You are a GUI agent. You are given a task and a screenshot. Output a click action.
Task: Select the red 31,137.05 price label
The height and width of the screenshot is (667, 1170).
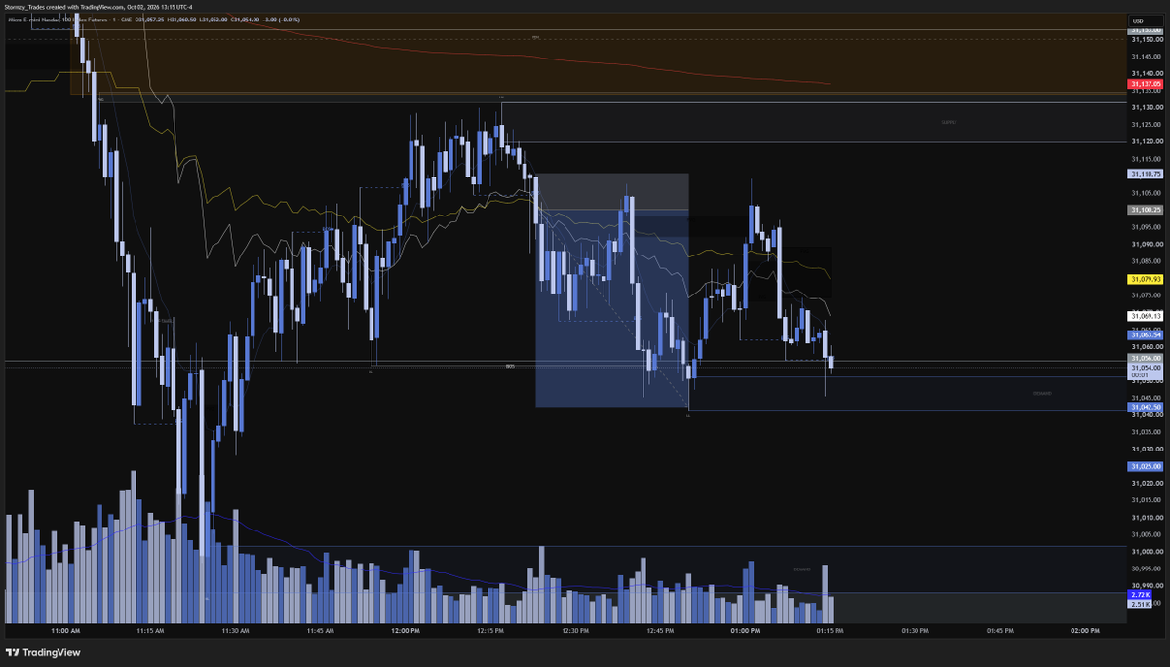pos(1145,85)
